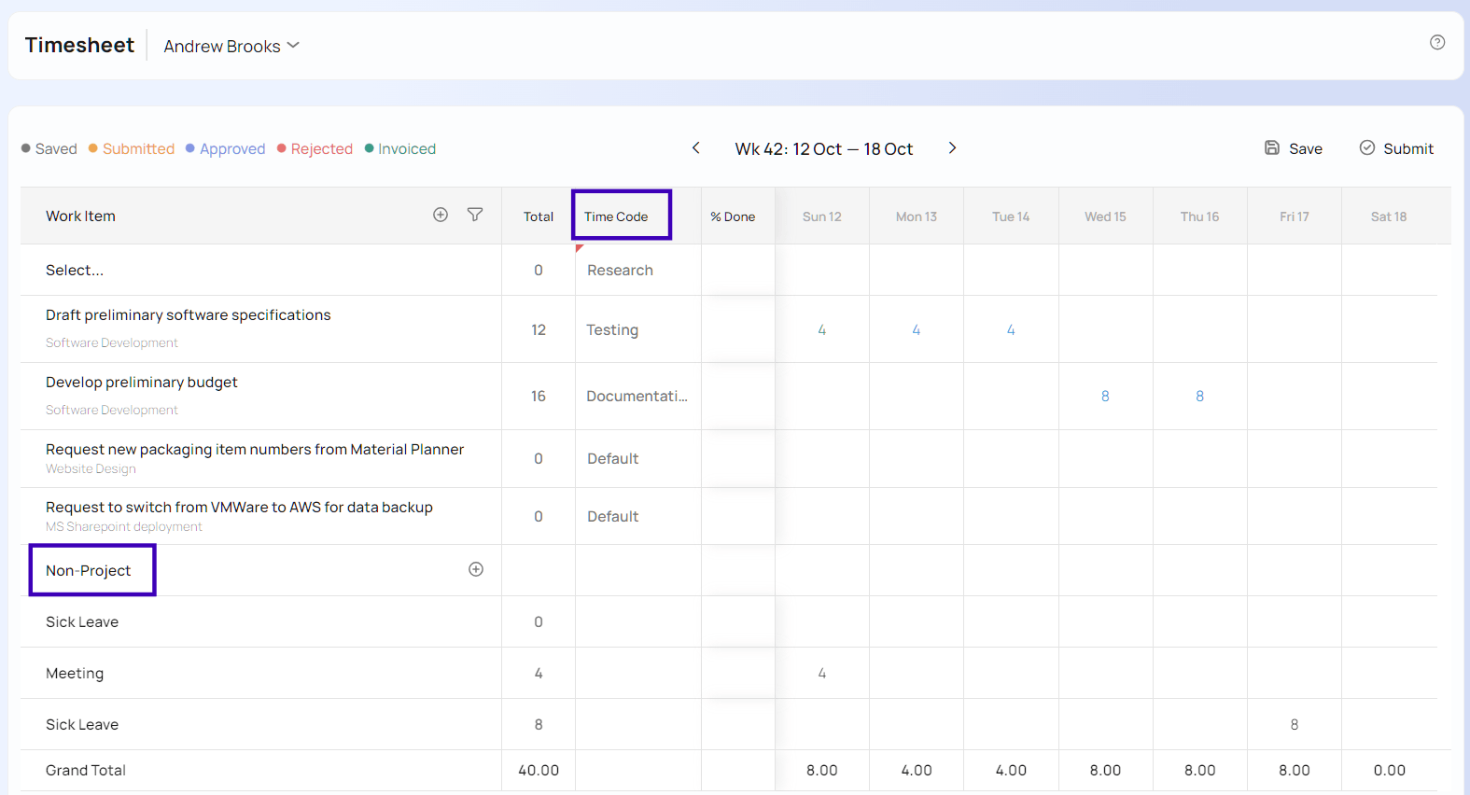
Task: Add a work item via header plus icon
Action: tap(441, 215)
